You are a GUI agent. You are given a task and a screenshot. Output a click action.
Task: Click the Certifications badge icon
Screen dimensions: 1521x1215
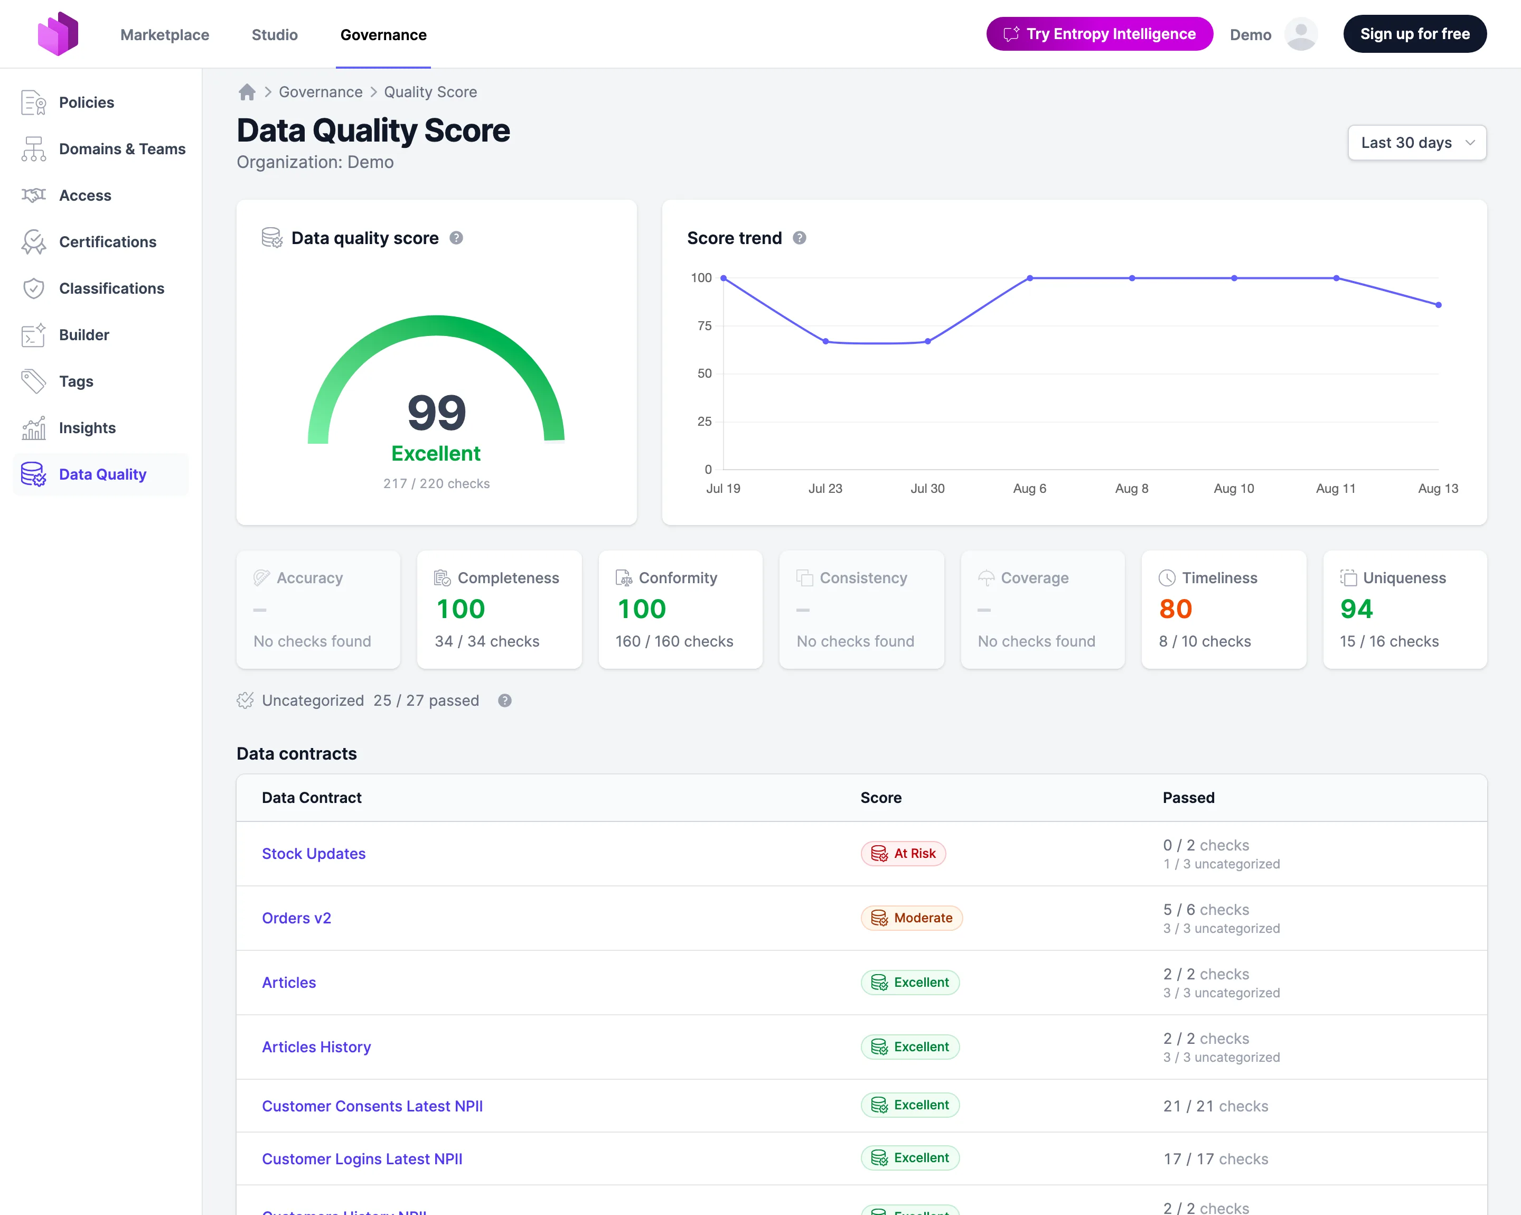pos(34,242)
